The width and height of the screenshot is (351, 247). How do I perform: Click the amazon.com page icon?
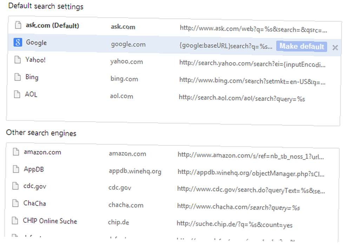tap(16, 151)
